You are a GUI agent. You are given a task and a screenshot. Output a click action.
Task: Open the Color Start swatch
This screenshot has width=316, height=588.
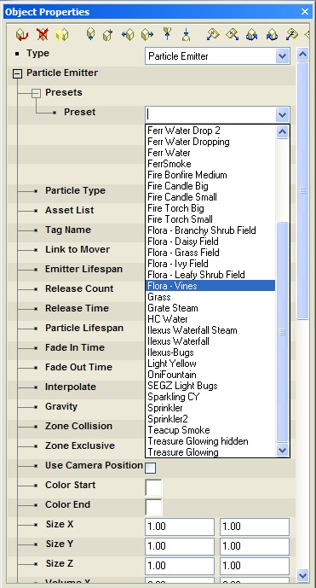[x=153, y=487]
